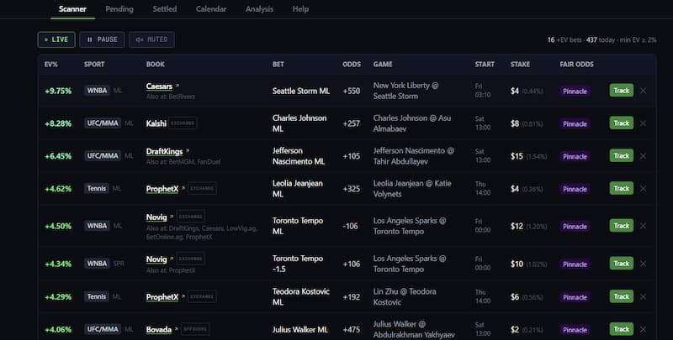Toggle the LIVE feed indicator
Image resolution: width=673 pixels, height=340 pixels.
pyautogui.click(x=56, y=39)
